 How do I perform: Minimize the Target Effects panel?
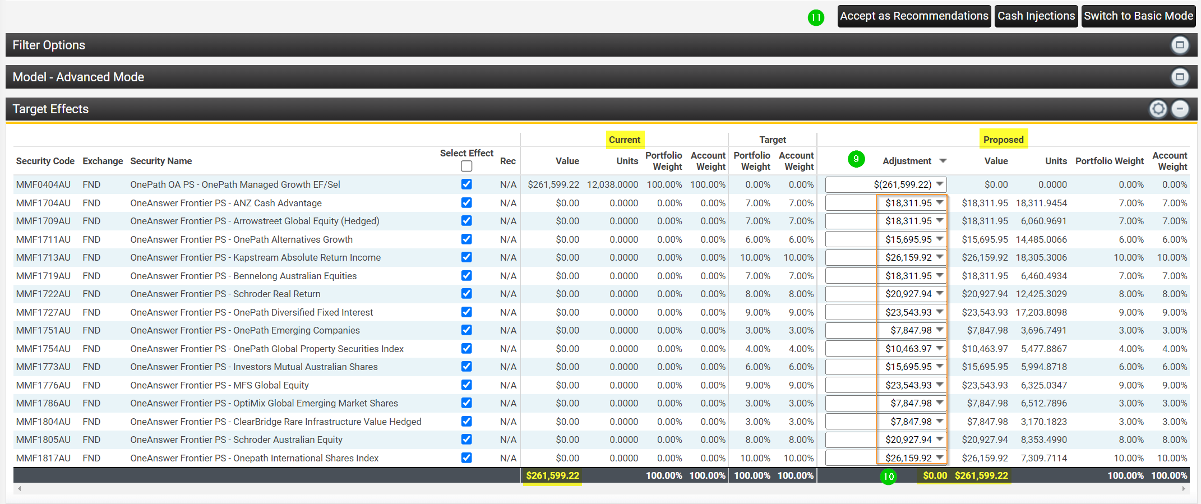coord(1180,109)
